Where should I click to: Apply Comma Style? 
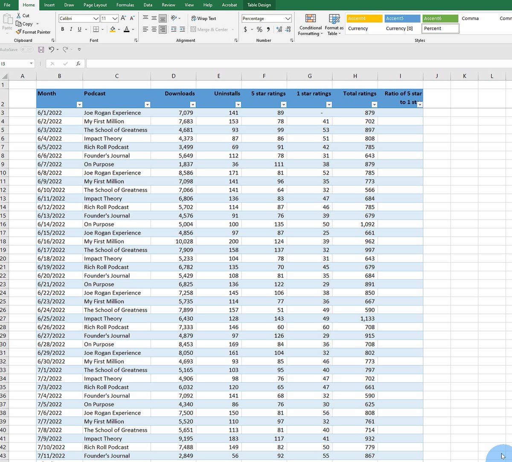(x=268, y=29)
